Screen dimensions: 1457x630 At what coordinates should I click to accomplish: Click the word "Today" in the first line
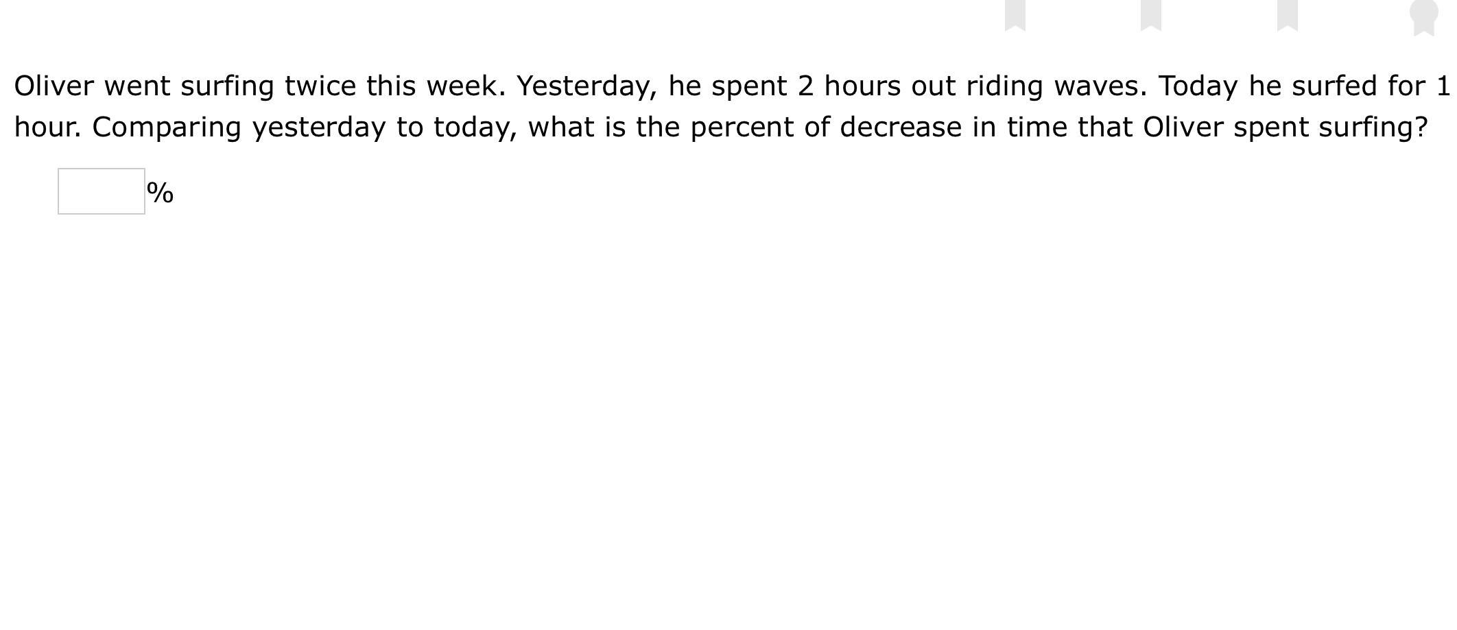[1198, 88]
